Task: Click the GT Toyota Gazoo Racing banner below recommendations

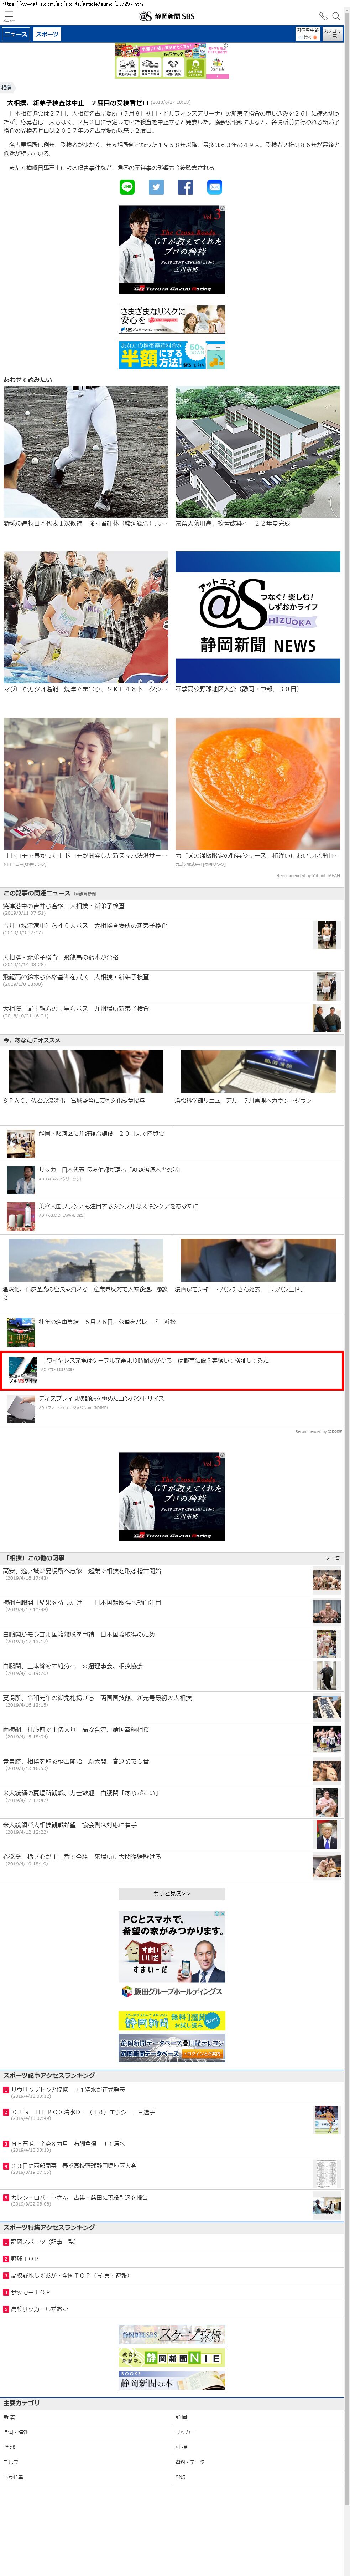Action: 172,1496
